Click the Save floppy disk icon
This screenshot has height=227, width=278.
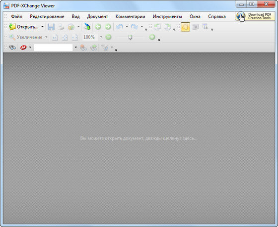51,27
